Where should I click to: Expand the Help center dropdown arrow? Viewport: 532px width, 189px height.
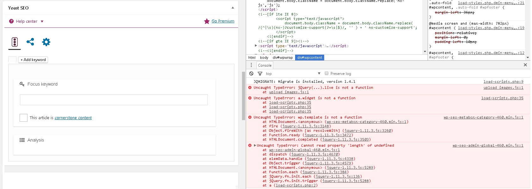click(42, 21)
